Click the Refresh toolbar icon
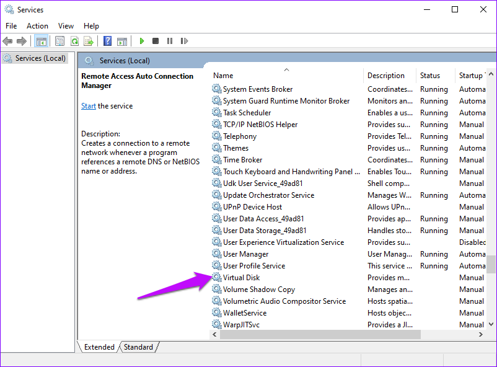 [x=74, y=41]
